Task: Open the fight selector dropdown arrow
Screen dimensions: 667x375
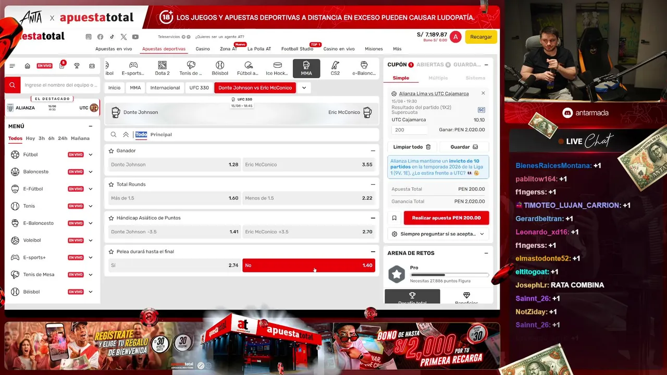Action: point(303,87)
